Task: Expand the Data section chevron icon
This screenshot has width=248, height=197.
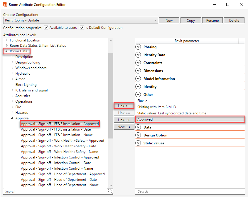Action: pyautogui.click(x=138, y=128)
